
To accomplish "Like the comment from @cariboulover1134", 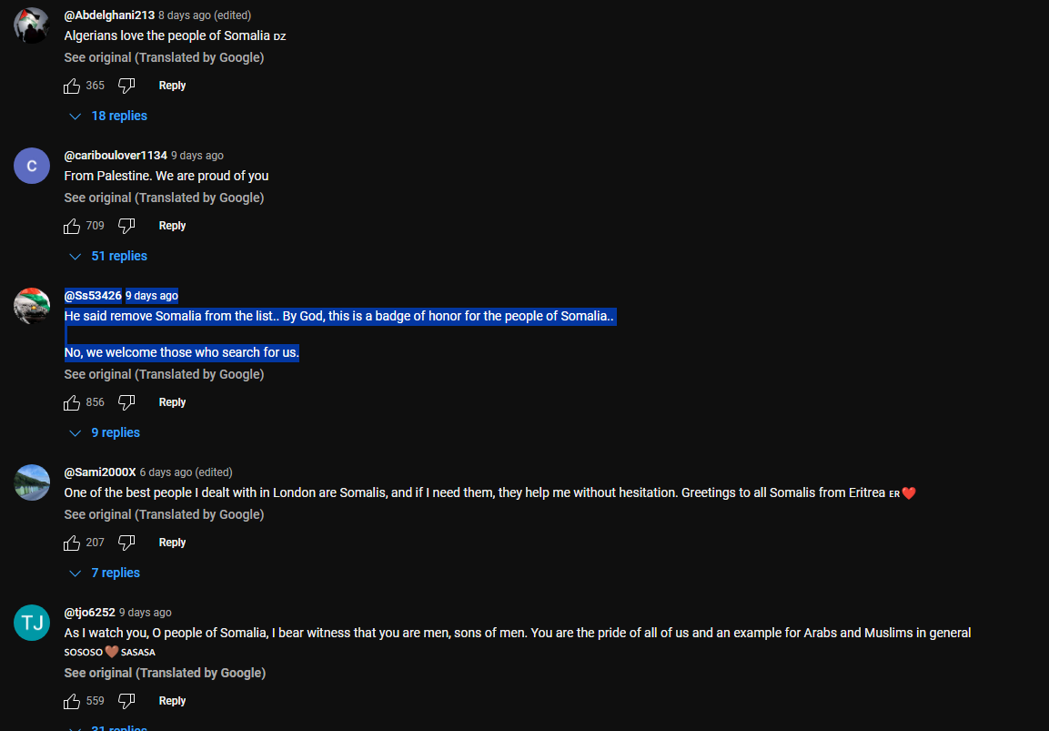I will tap(72, 227).
